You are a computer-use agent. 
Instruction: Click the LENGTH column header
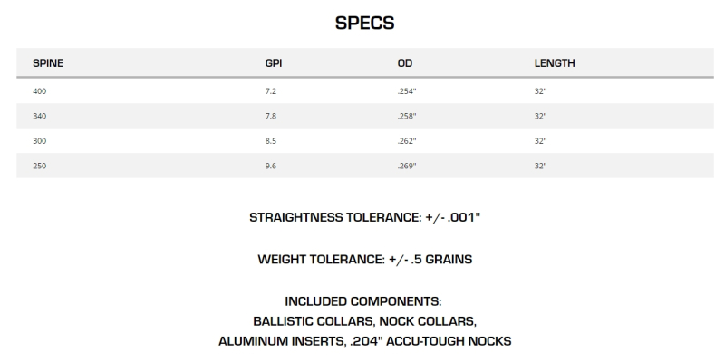pyautogui.click(x=556, y=63)
